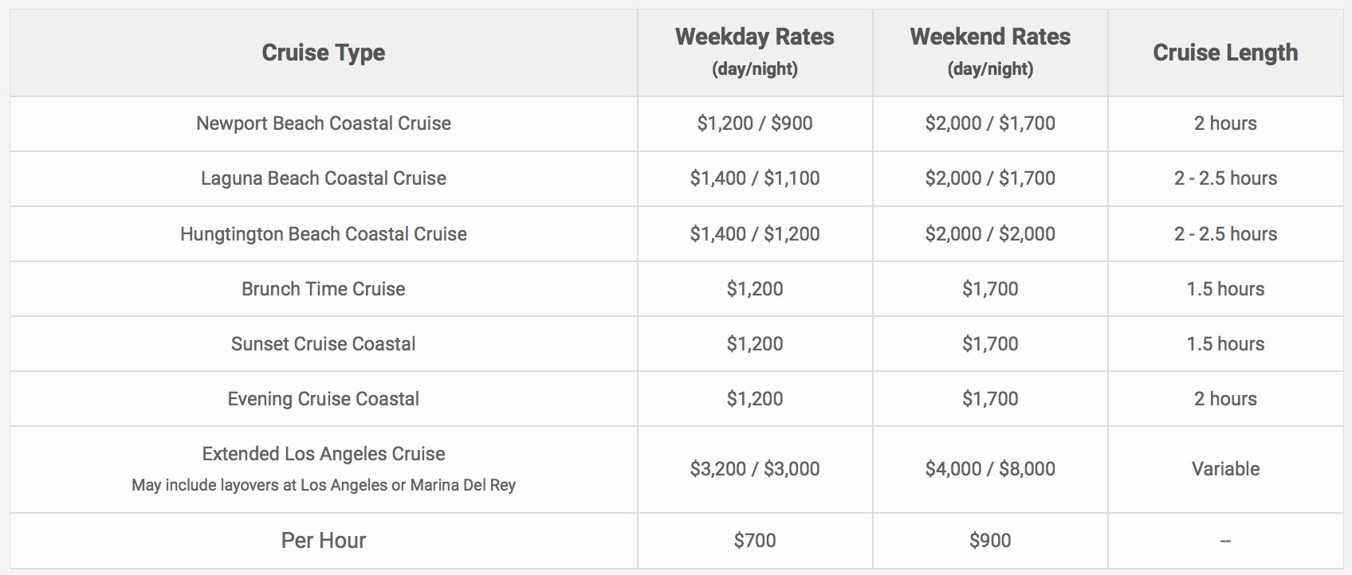1352x575 pixels.
Task: Click Newport Beach Coastal Cruise row name
Action: [x=324, y=123]
